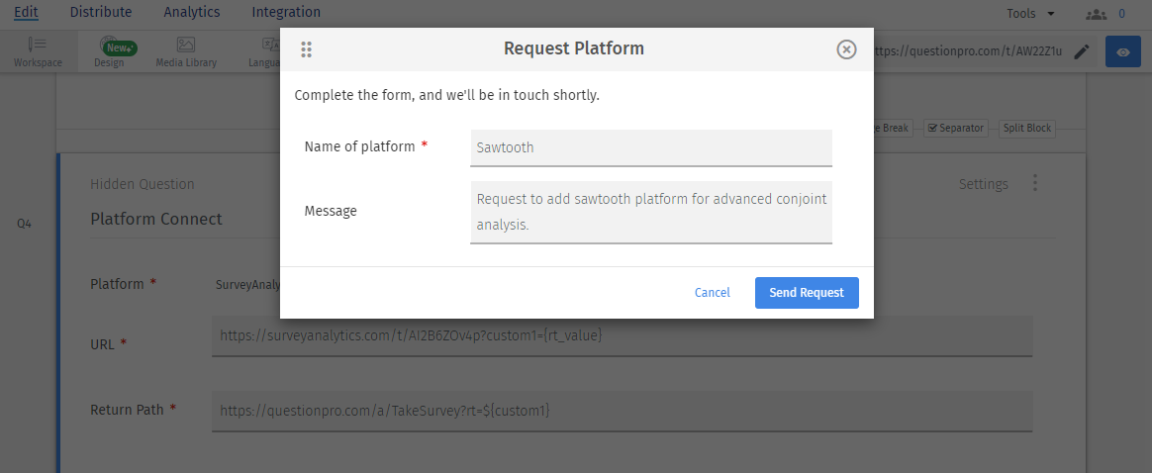
Task: Click the Cancel link
Action: pyautogui.click(x=713, y=293)
